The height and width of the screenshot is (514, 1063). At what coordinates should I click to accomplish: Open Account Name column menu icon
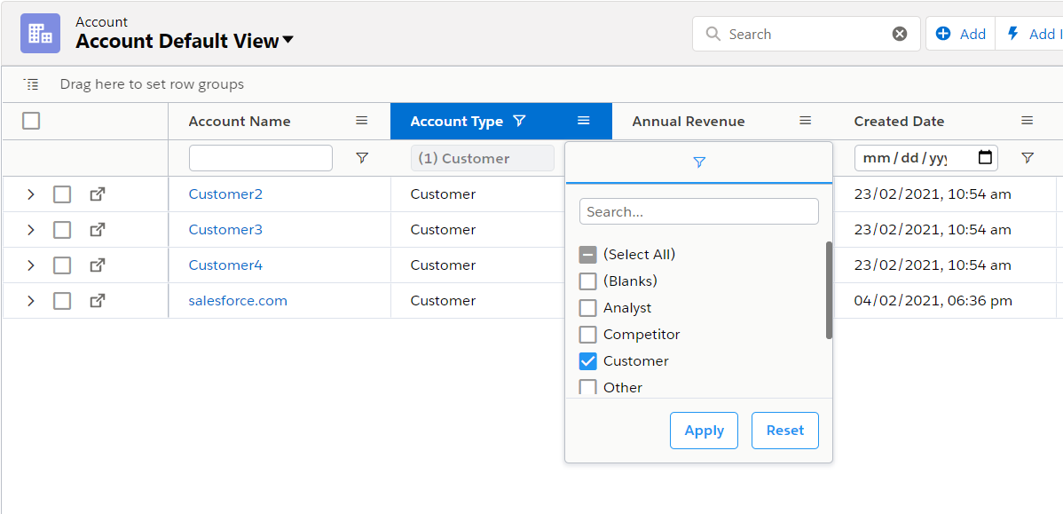(x=362, y=121)
